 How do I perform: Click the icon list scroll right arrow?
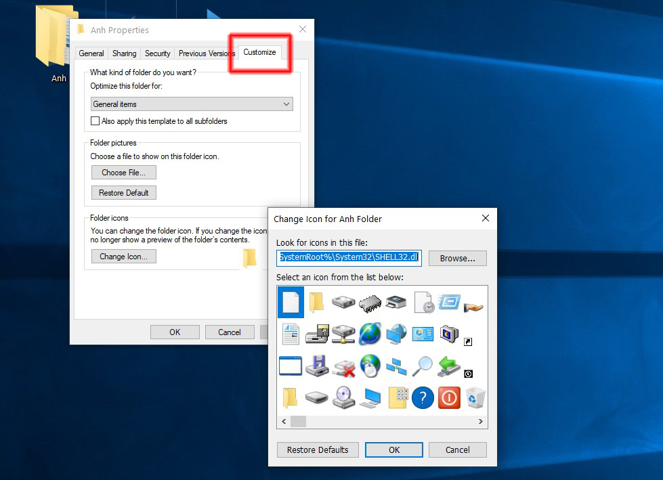coord(481,421)
